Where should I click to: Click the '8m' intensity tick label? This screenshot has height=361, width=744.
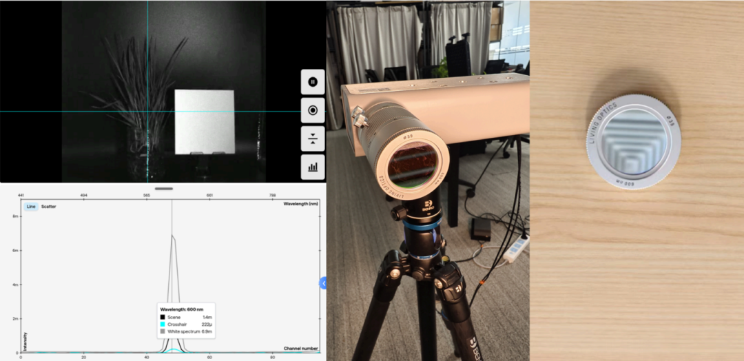click(x=15, y=216)
